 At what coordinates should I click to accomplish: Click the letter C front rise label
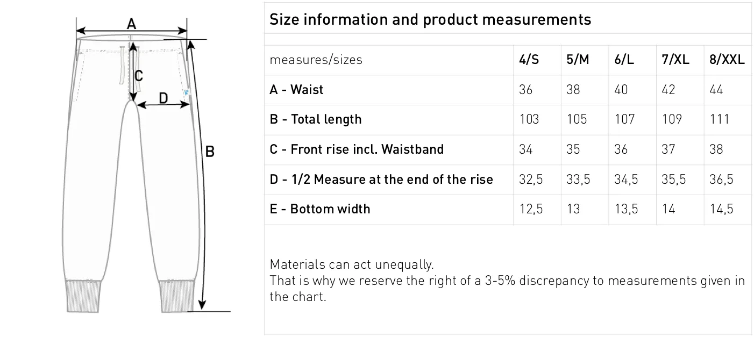(138, 76)
